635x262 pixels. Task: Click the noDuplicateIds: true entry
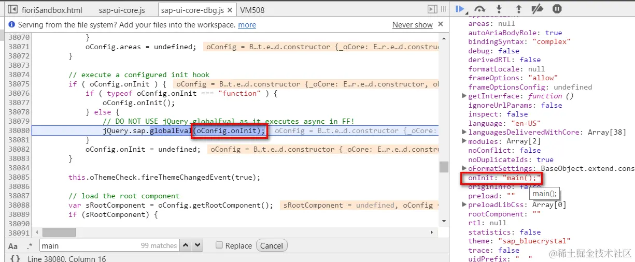511,159
